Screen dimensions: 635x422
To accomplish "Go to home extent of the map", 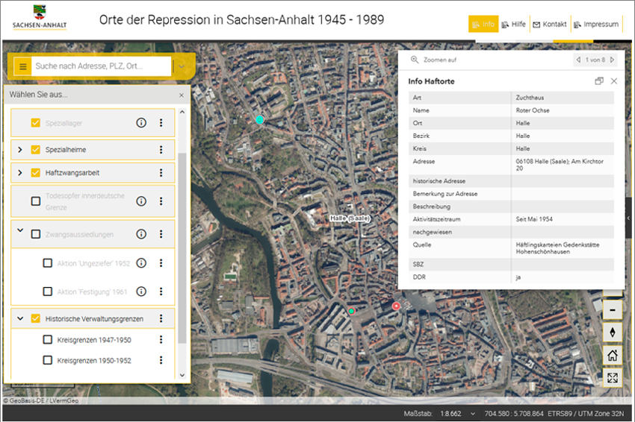I will [613, 356].
